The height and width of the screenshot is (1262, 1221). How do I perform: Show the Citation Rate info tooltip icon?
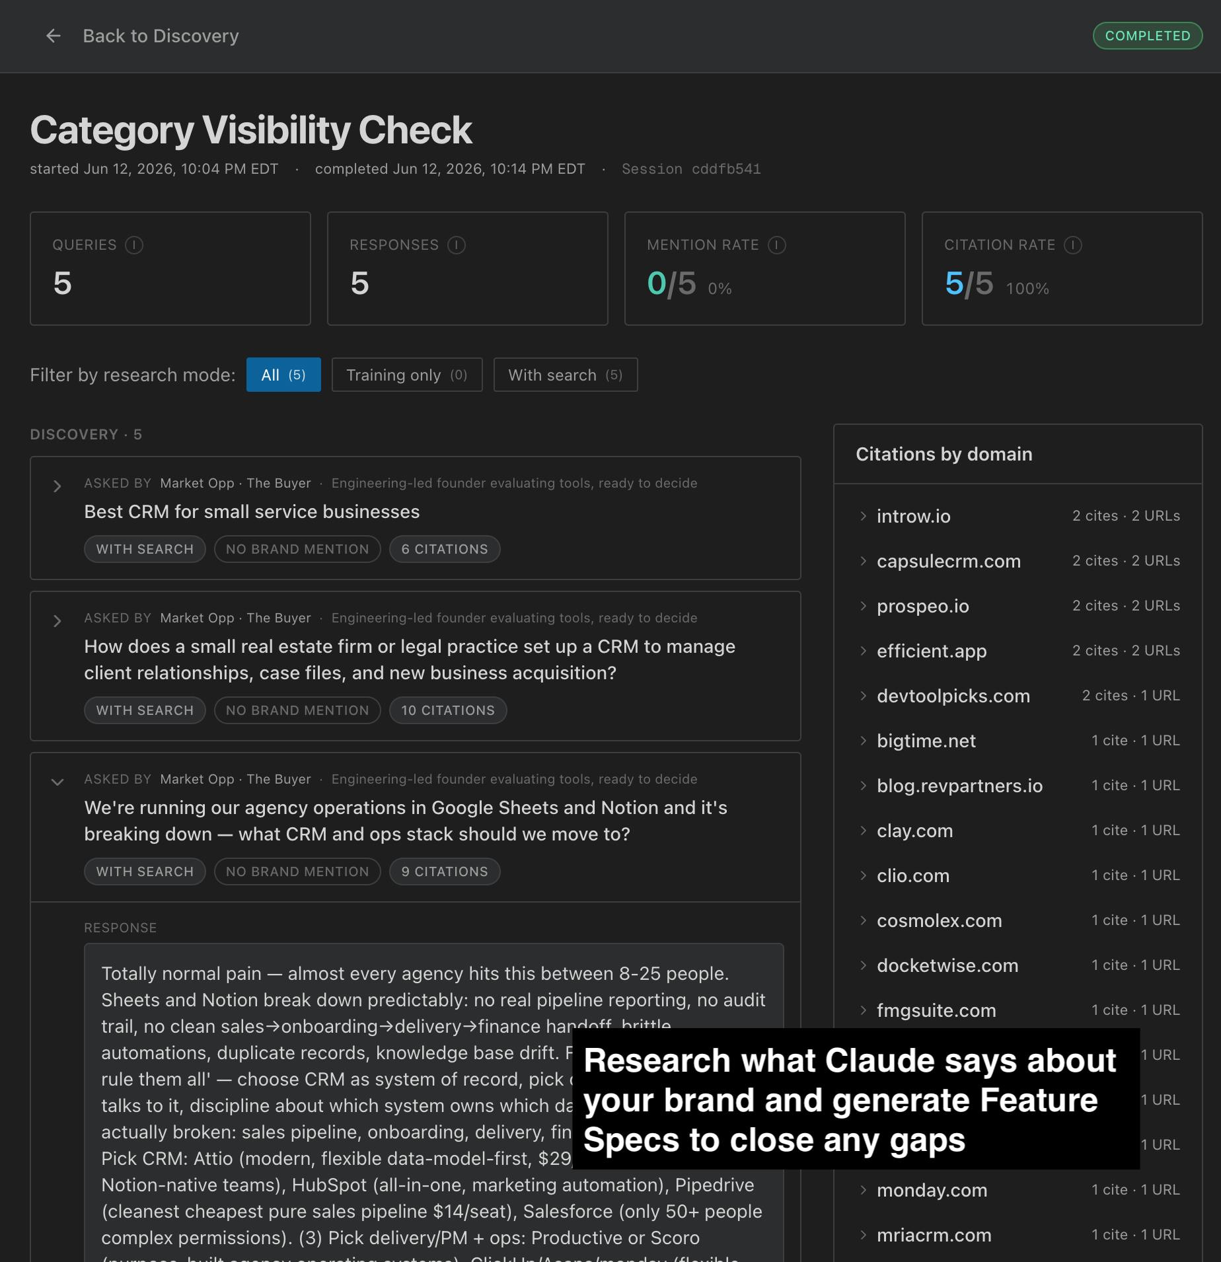(x=1073, y=245)
